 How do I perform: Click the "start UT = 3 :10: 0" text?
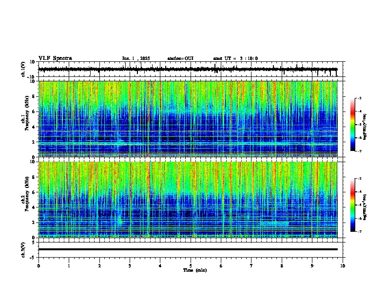[235, 58]
